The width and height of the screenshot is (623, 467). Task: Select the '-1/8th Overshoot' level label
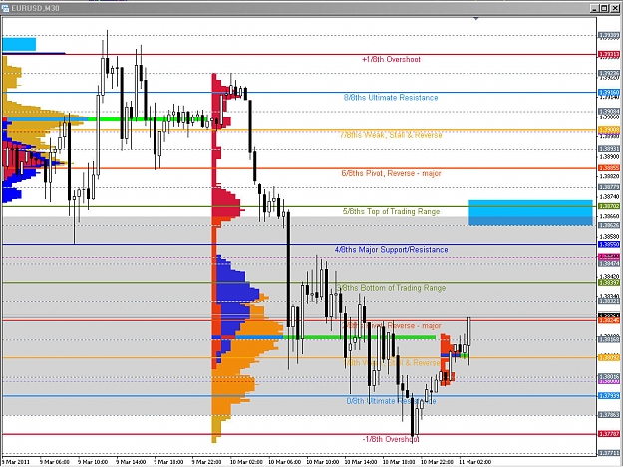click(x=391, y=439)
